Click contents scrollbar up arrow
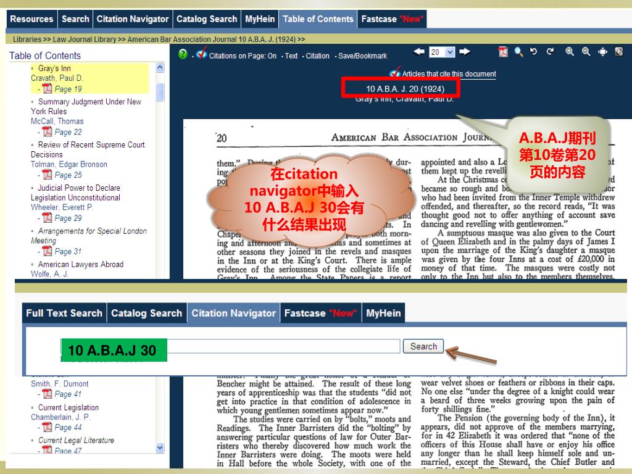Image resolution: width=632 pixels, height=474 pixels. pos(160,67)
